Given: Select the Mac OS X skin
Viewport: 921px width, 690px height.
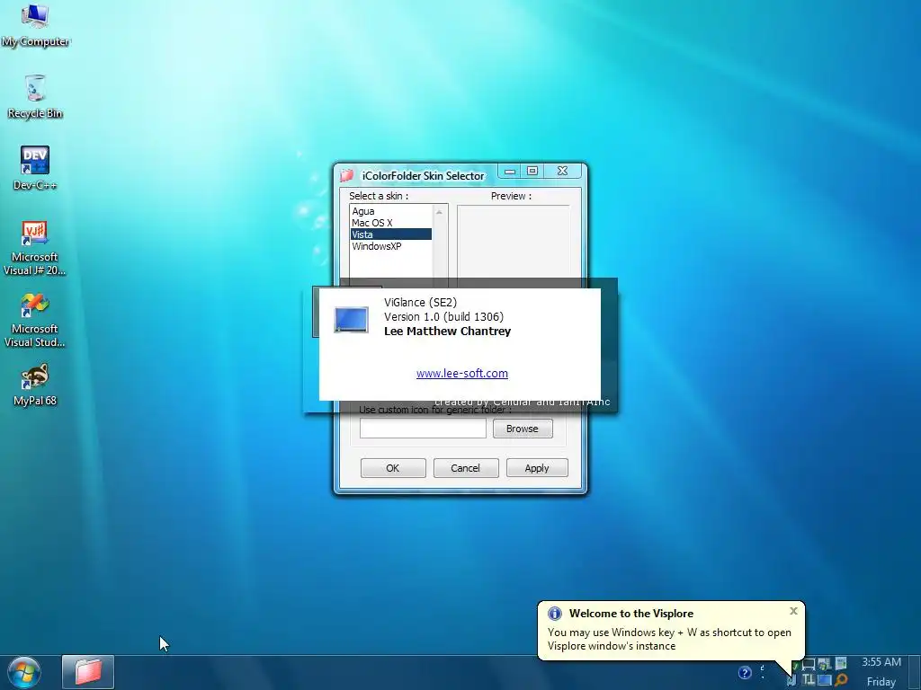Looking at the screenshot, I should [x=390, y=223].
